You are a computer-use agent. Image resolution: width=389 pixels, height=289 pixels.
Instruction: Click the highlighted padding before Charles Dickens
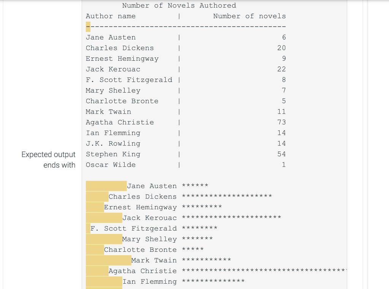[x=96, y=196]
